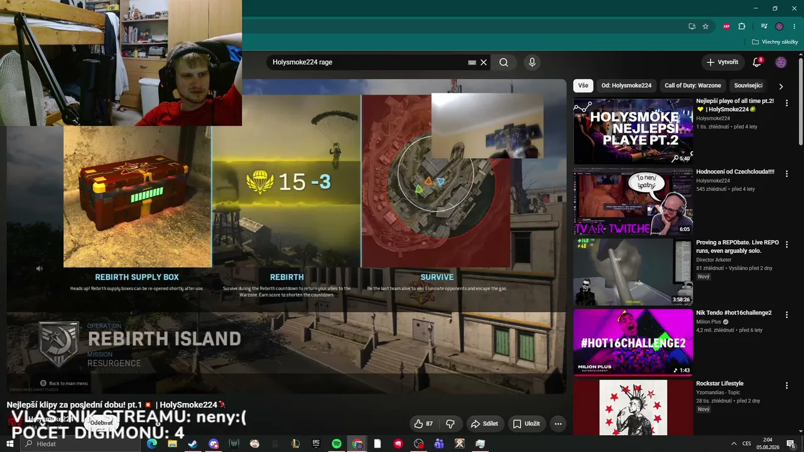Viewport: 804px width, 452px height.
Task: Select the Vše filter chip
Action: tap(584, 85)
